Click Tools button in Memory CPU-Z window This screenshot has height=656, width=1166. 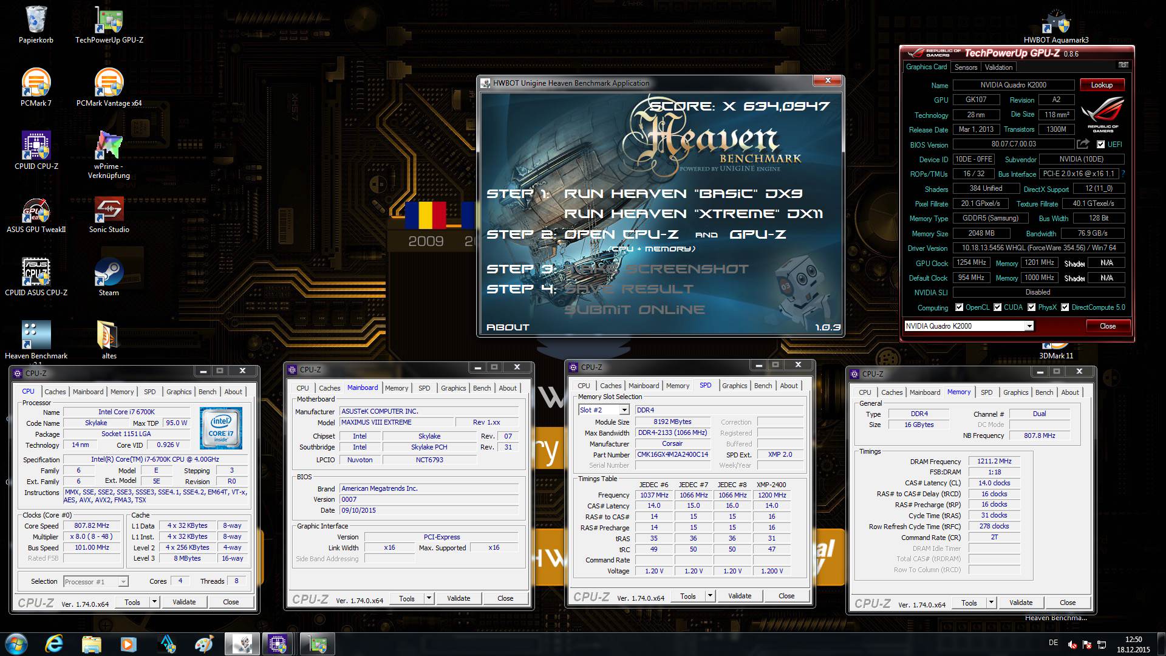tap(969, 603)
